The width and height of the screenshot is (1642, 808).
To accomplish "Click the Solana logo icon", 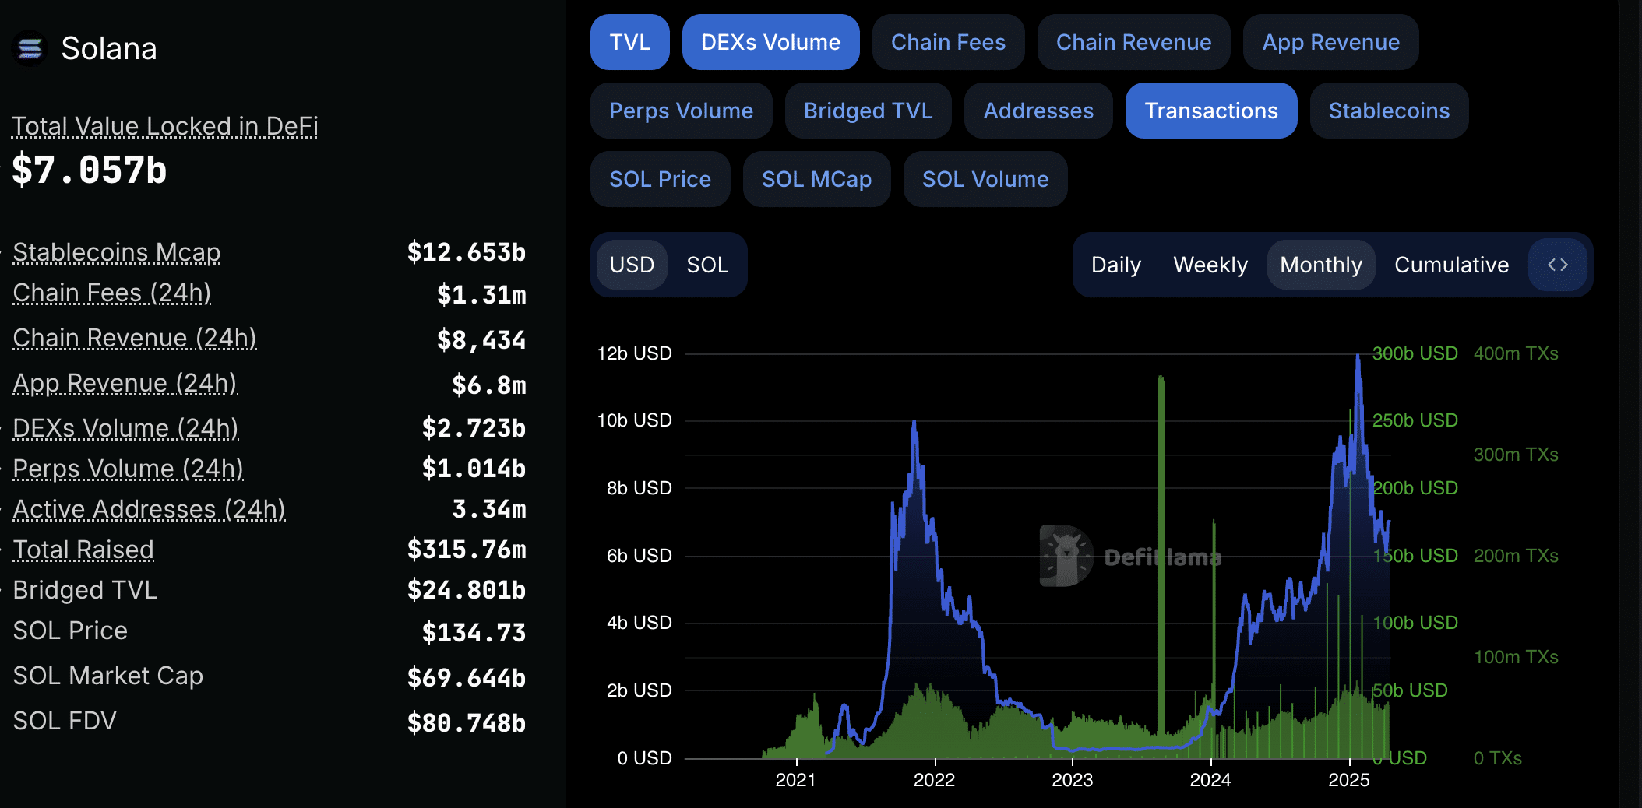I will coord(30,48).
